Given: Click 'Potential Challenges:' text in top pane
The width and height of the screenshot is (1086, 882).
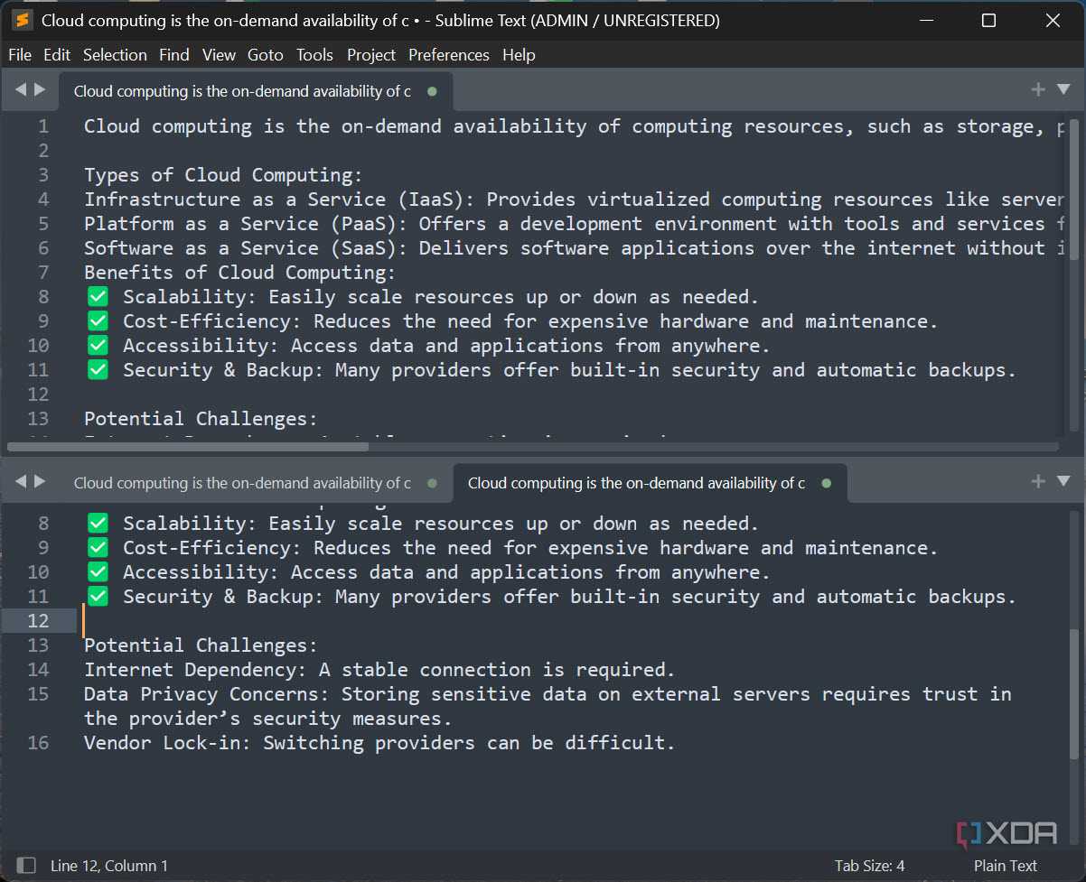Looking at the screenshot, I should pos(201,418).
